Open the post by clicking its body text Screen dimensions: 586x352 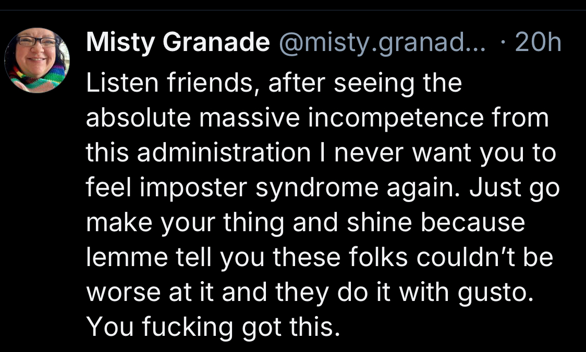[323, 205]
